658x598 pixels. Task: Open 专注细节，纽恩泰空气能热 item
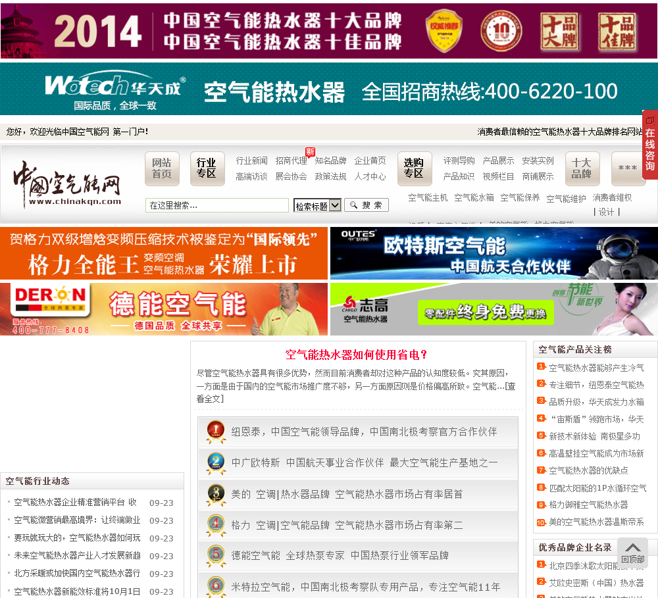point(596,386)
